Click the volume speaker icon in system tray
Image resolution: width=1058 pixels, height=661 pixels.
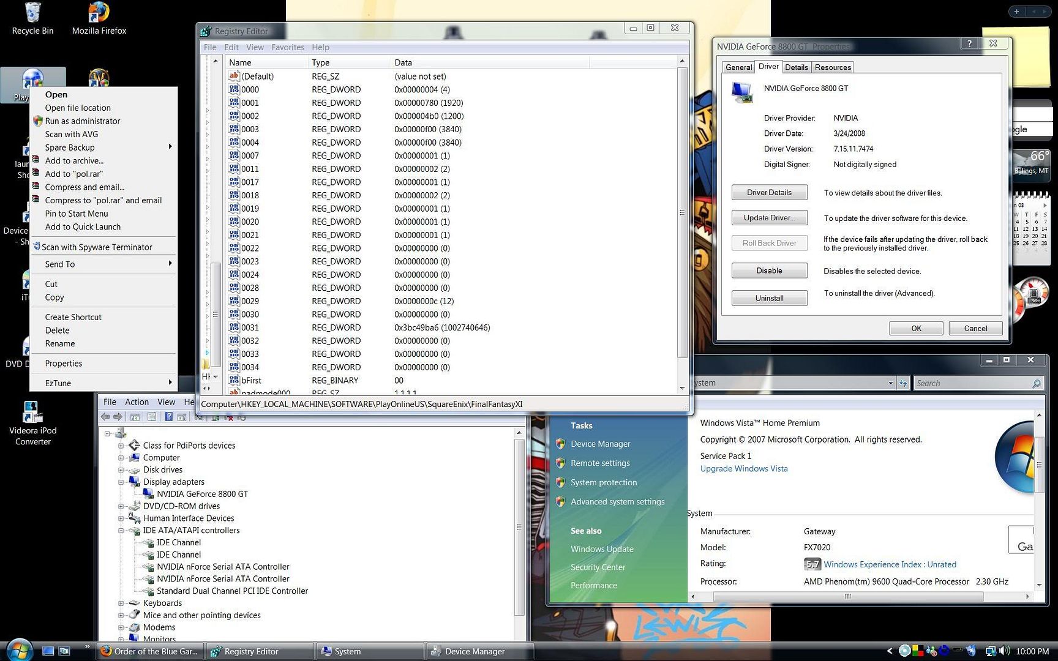pyautogui.click(x=1004, y=651)
